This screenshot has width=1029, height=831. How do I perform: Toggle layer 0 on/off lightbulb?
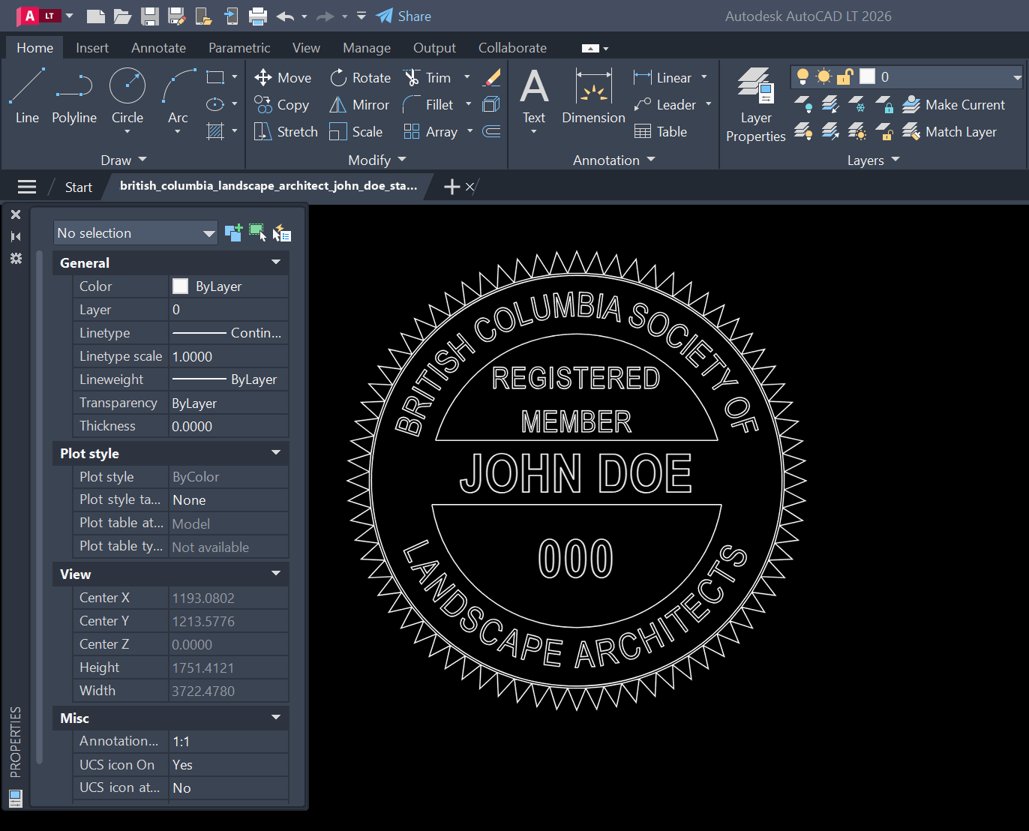802,76
